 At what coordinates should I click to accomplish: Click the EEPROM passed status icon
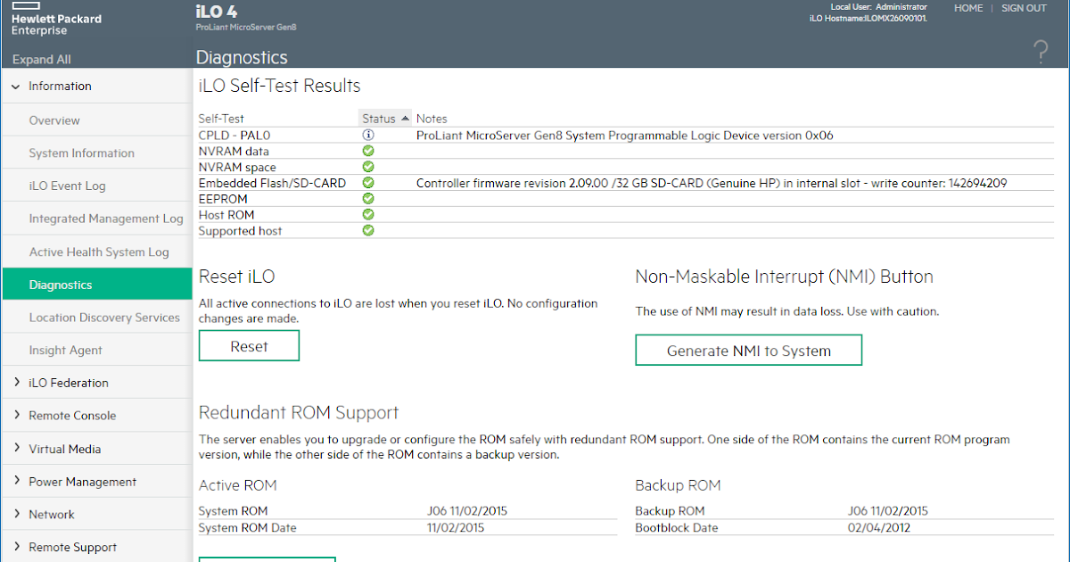[368, 198]
